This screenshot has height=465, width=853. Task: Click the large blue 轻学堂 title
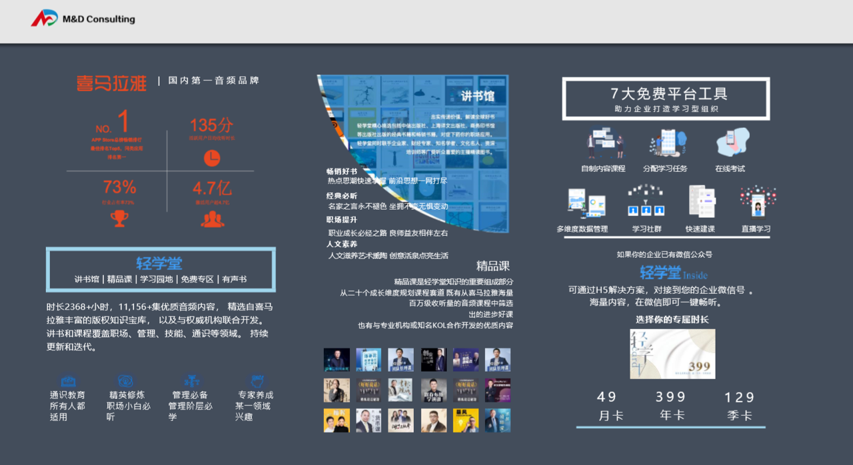[159, 263]
